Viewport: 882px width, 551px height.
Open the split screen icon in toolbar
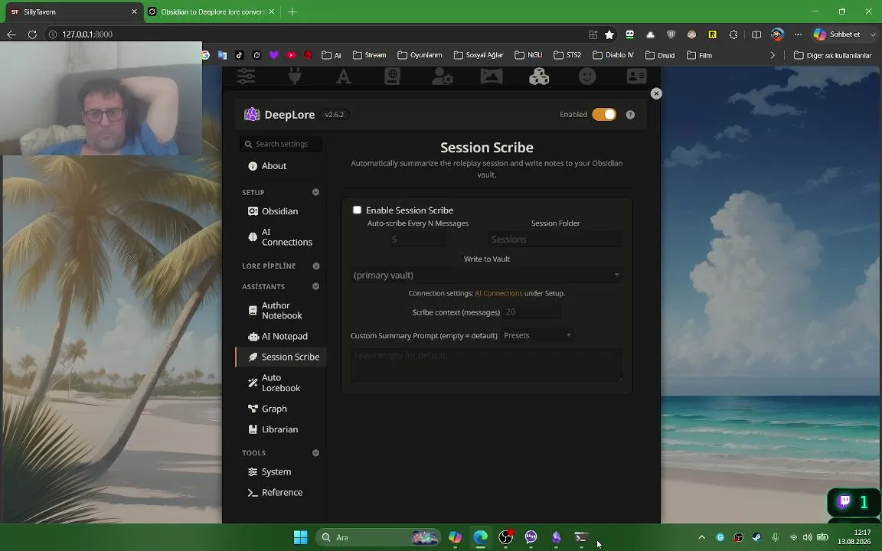click(x=756, y=34)
